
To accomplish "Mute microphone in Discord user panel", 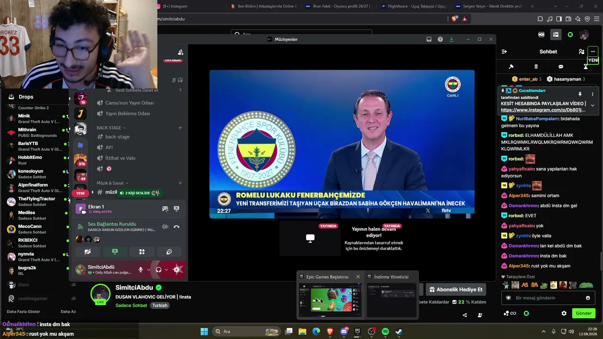I will (140, 270).
